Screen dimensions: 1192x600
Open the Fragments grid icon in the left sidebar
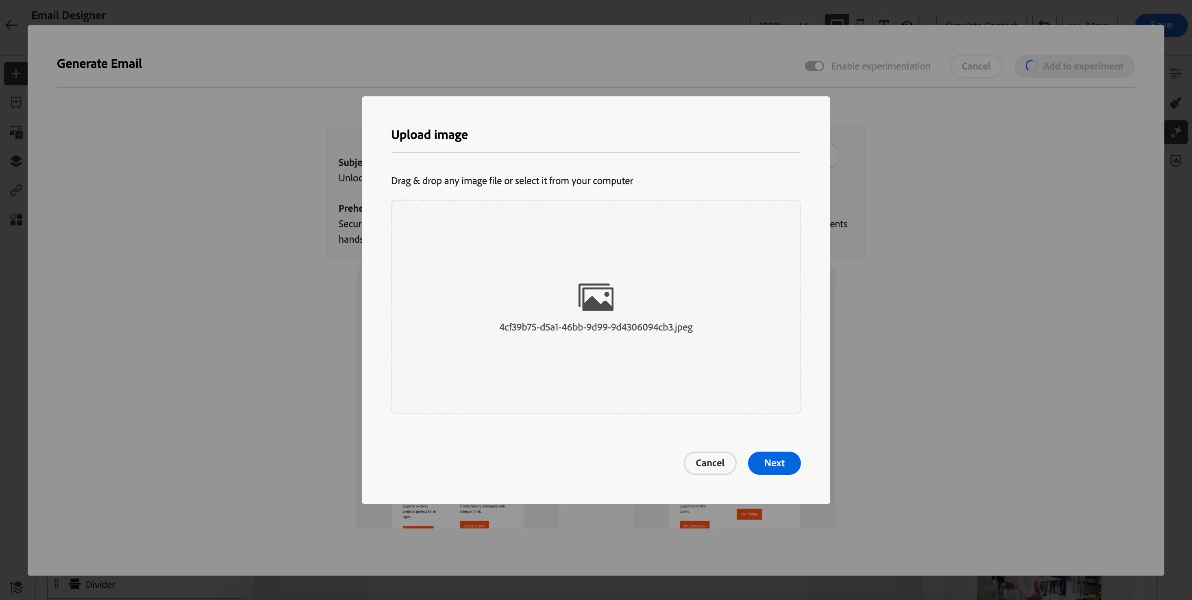click(16, 219)
